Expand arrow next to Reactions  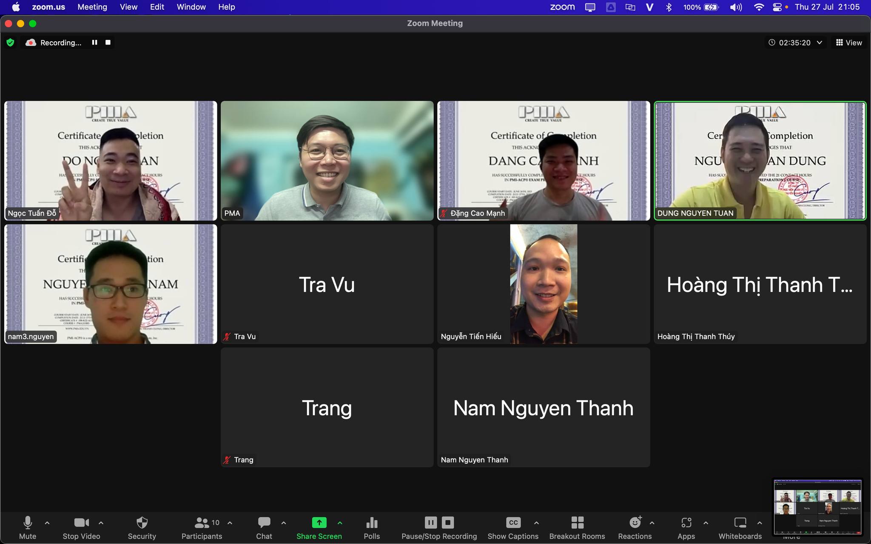[x=652, y=523]
